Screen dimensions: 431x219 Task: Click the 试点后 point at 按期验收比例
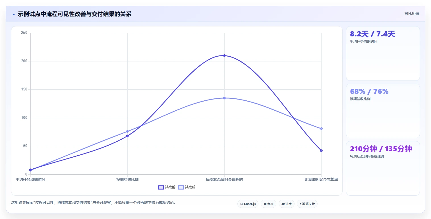pos(127,131)
